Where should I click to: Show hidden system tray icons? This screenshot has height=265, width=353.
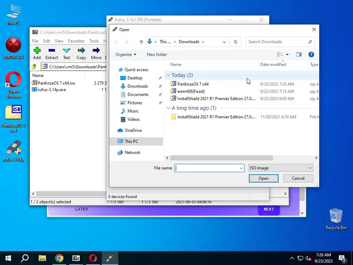click(x=292, y=258)
